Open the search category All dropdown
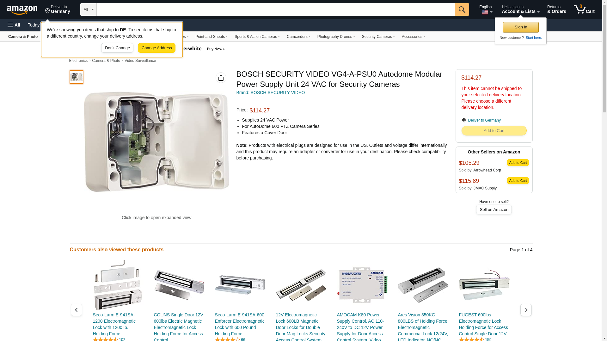This screenshot has width=607, height=341. [x=88, y=9]
